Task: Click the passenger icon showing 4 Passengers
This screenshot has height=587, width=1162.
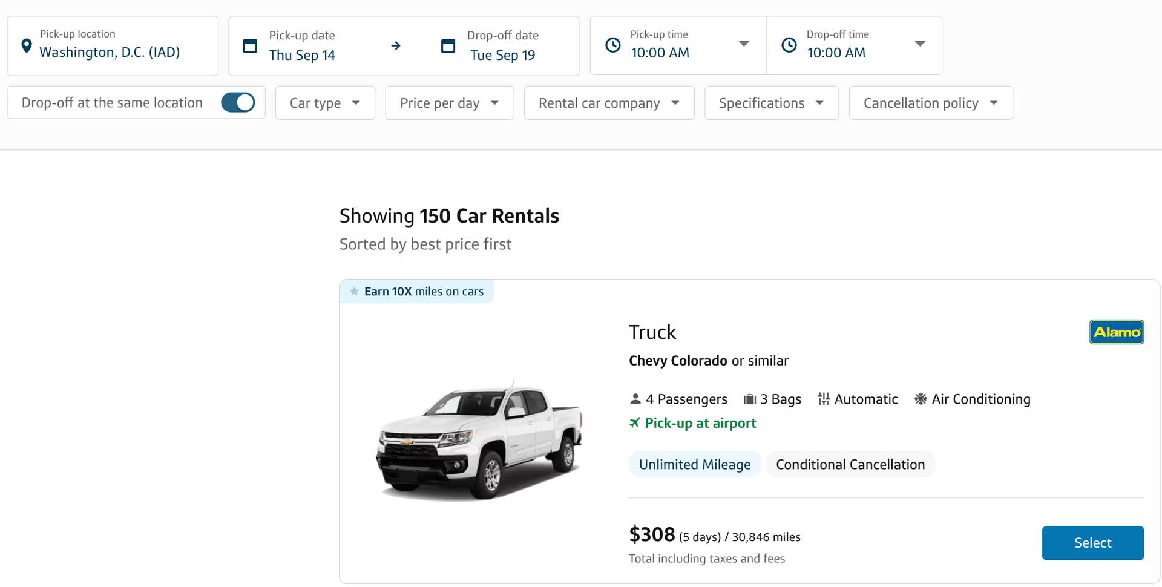Action: [635, 398]
